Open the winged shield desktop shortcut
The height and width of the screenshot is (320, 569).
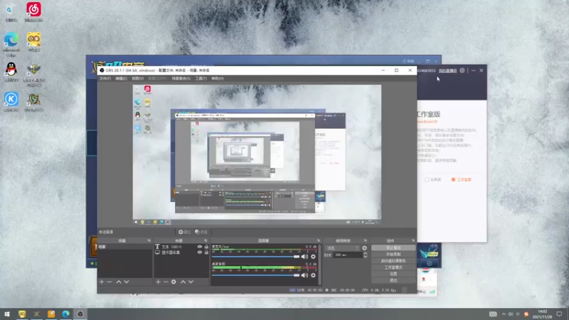(x=33, y=75)
